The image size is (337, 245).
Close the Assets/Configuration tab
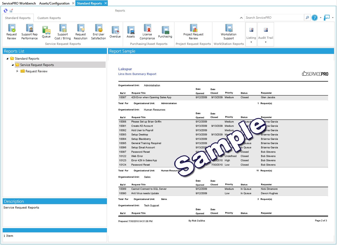coord(73,3)
